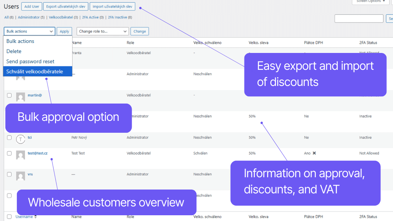Choose the Bulk actions placeholder option
393x221 pixels.
(x=38, y=41)
